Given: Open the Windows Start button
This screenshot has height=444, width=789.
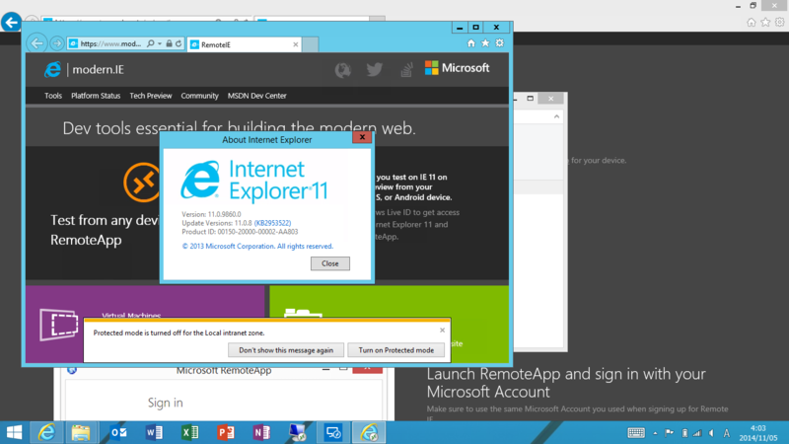Looking at the screenshot, I should click(x=14, y=432).
